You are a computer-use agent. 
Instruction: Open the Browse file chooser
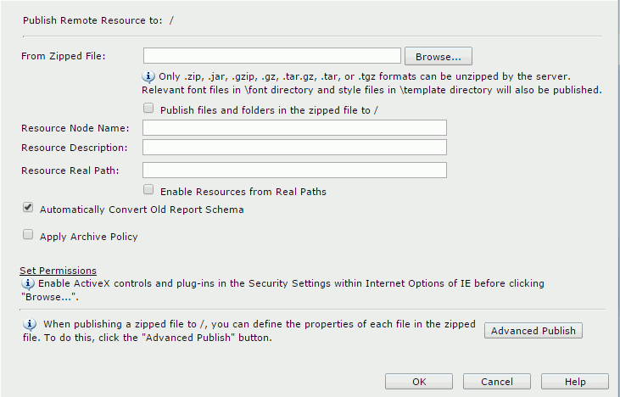(x=438, y=56)
